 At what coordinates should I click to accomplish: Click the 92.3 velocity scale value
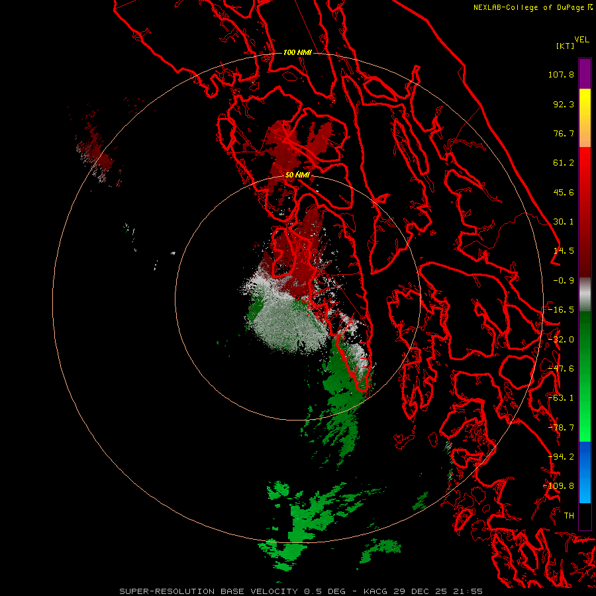point(564,104)
